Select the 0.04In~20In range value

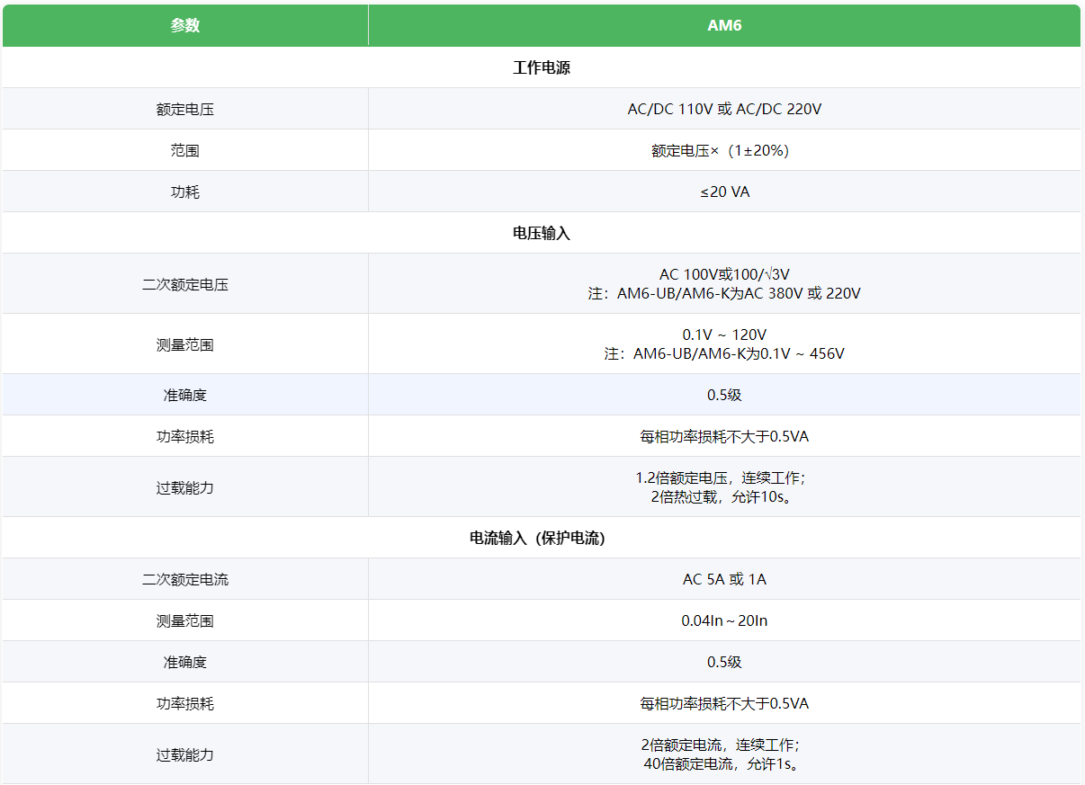pyautogui.click(x=723, y=620)
